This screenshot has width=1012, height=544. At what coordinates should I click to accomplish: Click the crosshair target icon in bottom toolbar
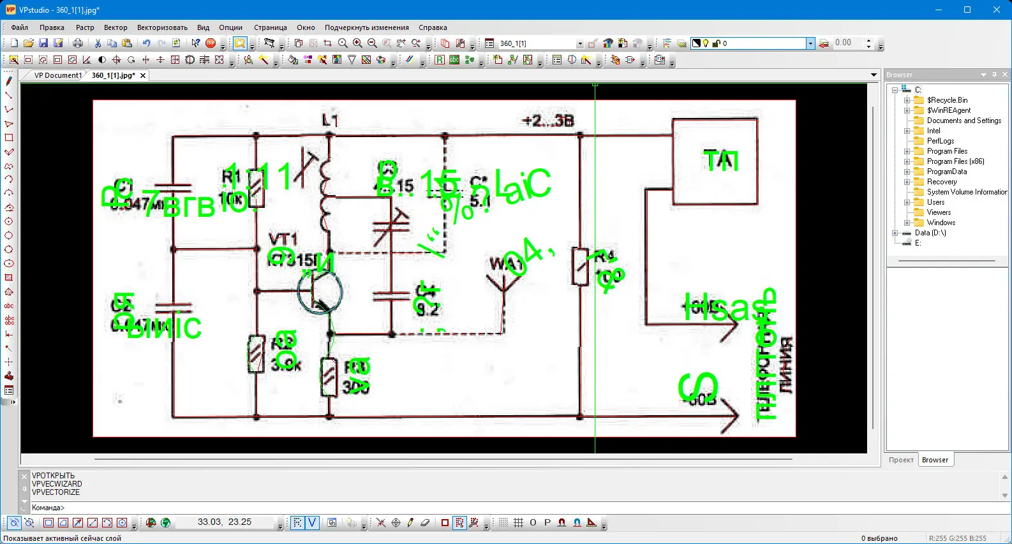pyautogui.click(x=396, y=523)
